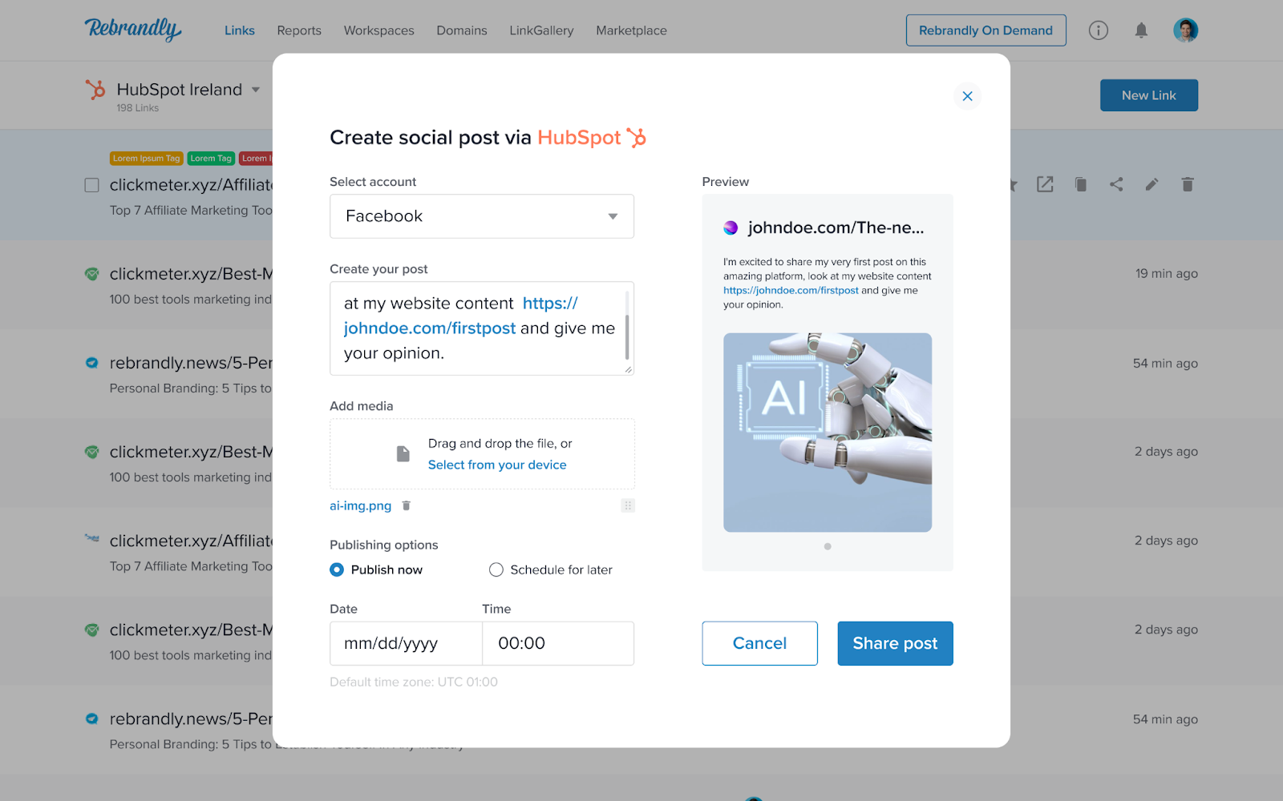Click the johndoe.com/The-ne... preview title
The image size is (1283, 801).
coord(836,227)
